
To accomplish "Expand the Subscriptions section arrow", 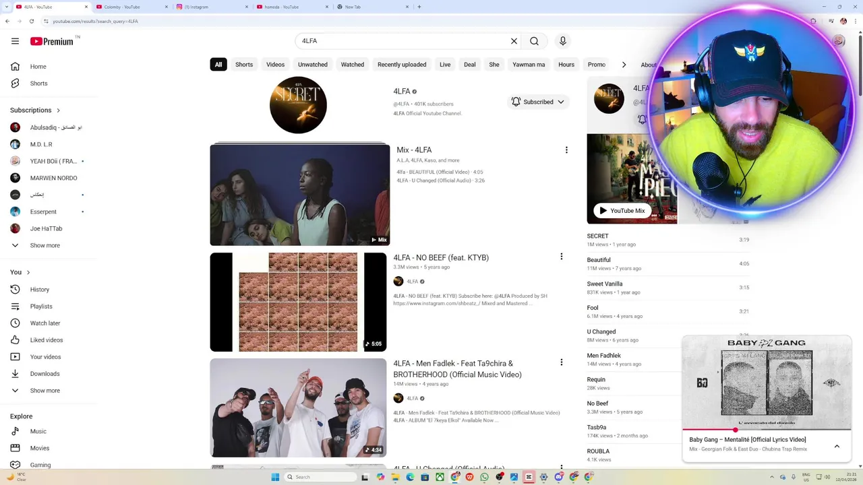I will 58,110.
